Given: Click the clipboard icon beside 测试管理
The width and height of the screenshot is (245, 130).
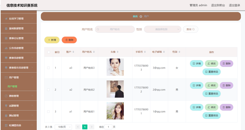Looking at the screenshot, I should point(6,116).
